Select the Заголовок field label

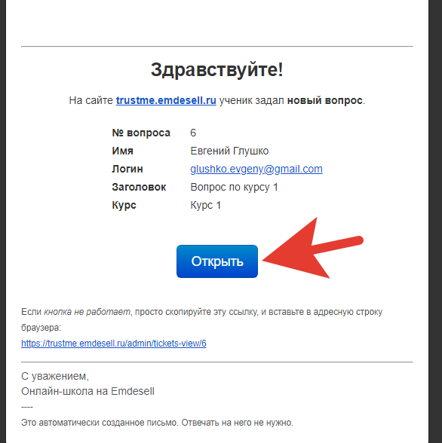139,187
